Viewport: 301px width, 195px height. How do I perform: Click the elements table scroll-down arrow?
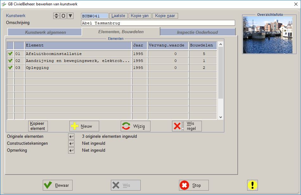(x=221, y=117)
